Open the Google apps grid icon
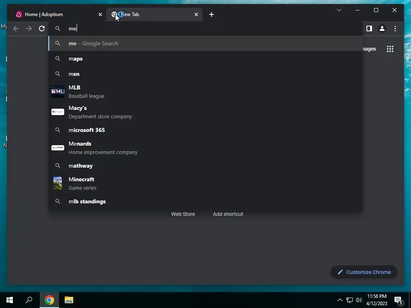This screenshot has width=411, height=308. click(390, 49)
